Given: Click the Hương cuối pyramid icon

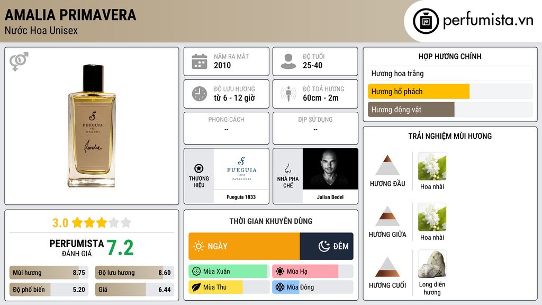Looking at the screenshot, I should click(387, 267).
